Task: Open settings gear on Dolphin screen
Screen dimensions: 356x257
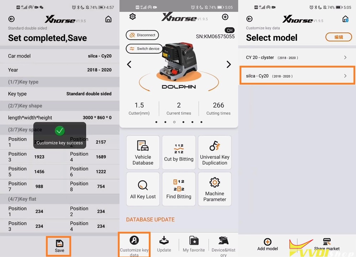Action: (132, 17)
